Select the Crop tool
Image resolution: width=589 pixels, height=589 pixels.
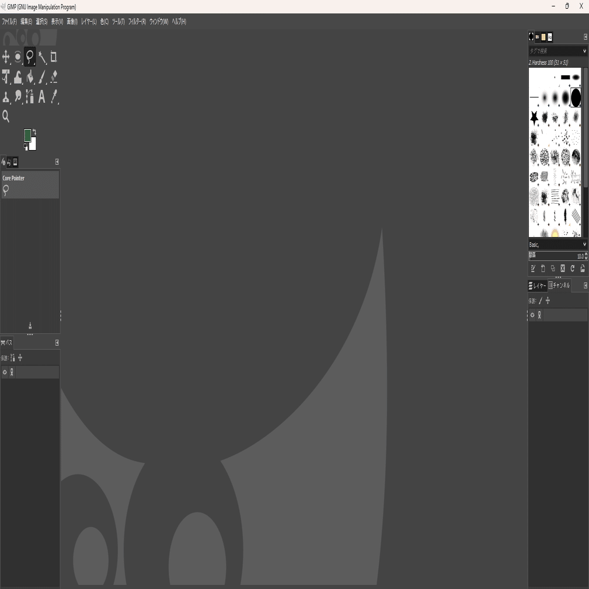[54, 57]
